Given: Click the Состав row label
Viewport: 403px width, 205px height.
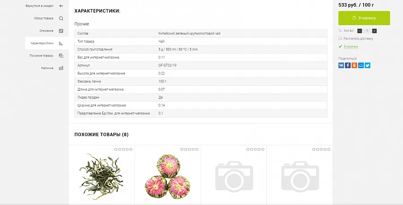Looking at the screenshot, I should click(83, 34).
